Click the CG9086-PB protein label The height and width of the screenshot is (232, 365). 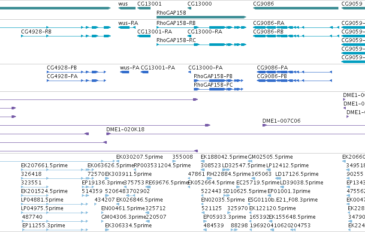coord(272,76)
